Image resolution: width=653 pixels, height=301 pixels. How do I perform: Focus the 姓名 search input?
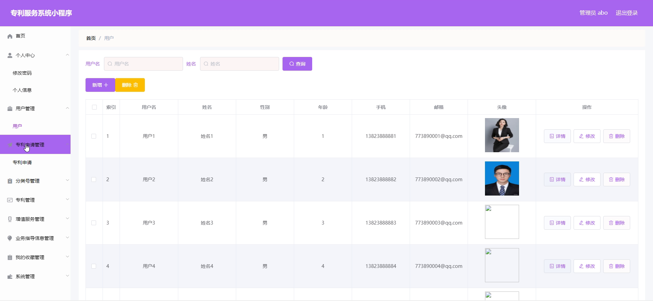coord(240,64)
